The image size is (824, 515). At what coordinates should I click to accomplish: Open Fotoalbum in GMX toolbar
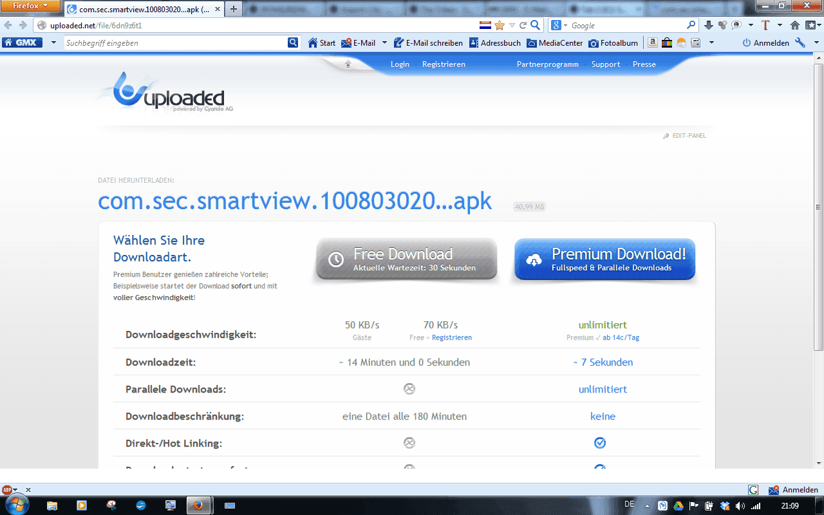coord(613,42)
